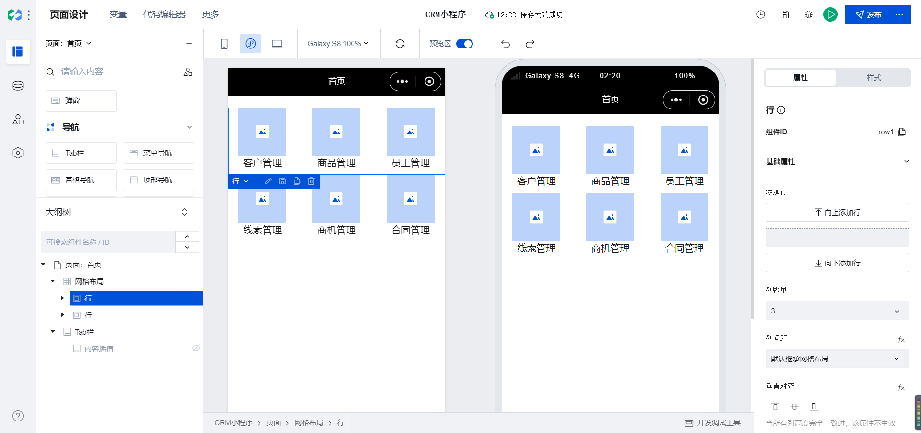Image resolution: width=921 pixels, height=433 pixels.
Task: Select the mobile phone device view
Action: 224,44
